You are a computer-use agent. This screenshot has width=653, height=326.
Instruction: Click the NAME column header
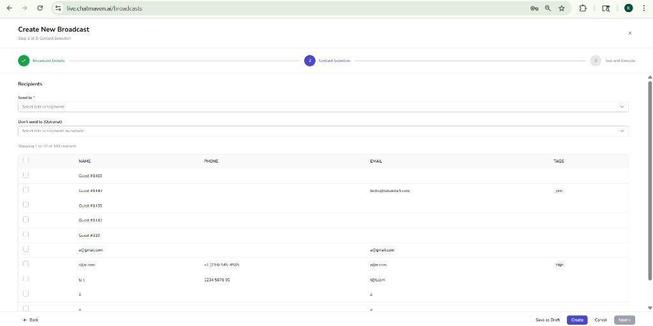(x=85, y=161)
